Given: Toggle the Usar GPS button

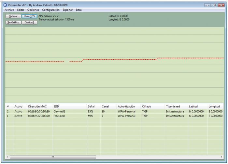Looking at the screenshot, I should [29, 16].
